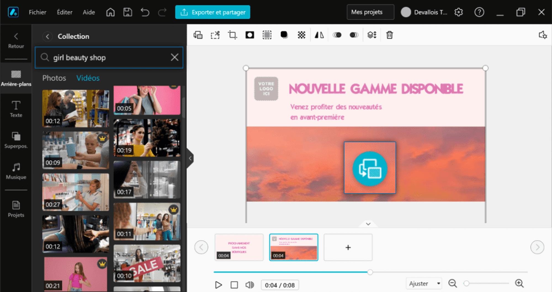
Task: Select the 00:05 pink background video
Action: click(147, 100)
